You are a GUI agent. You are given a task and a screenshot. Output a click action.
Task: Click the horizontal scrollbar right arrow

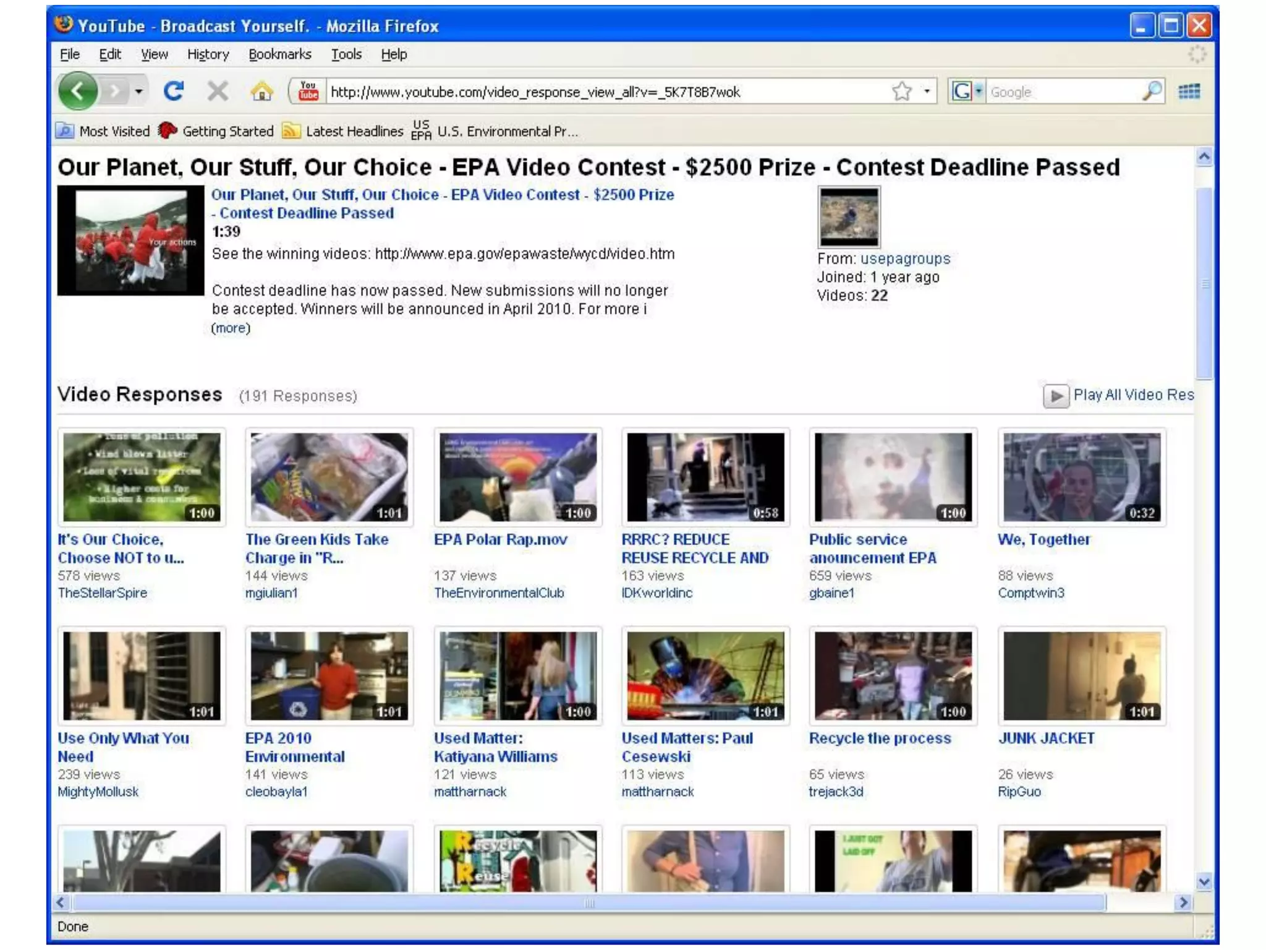(x=1183, y=902)
